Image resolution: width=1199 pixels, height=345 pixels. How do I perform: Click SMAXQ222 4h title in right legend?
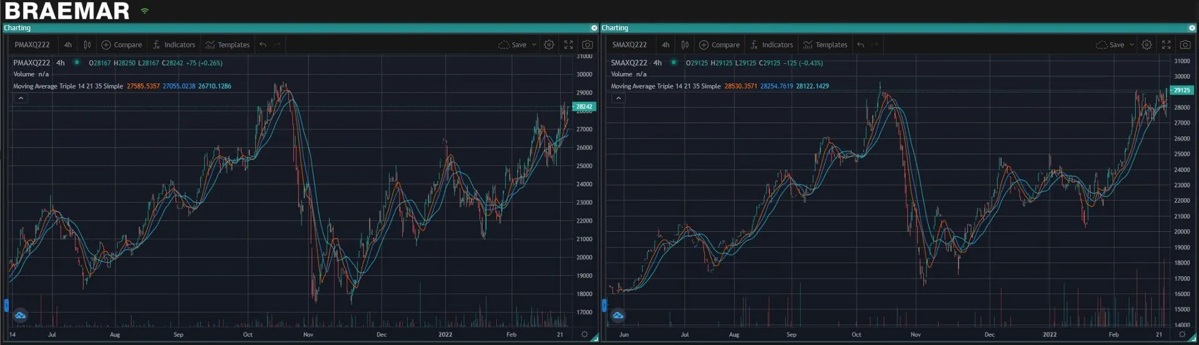(636, 62)
